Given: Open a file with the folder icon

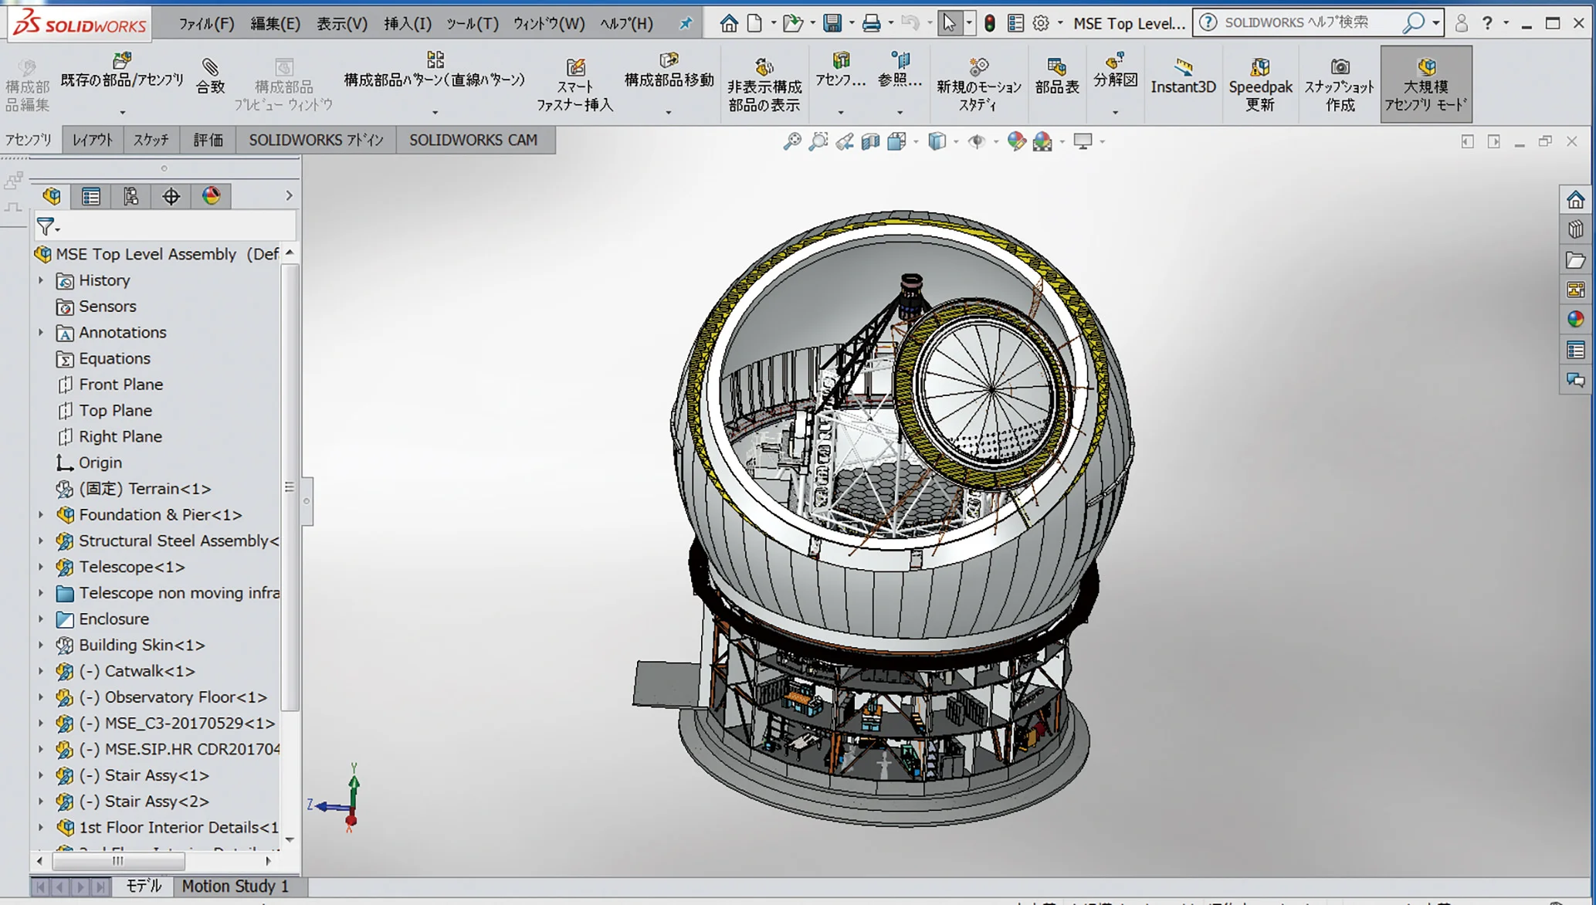Looking at the screenshot, I should [x=792, y=23].
